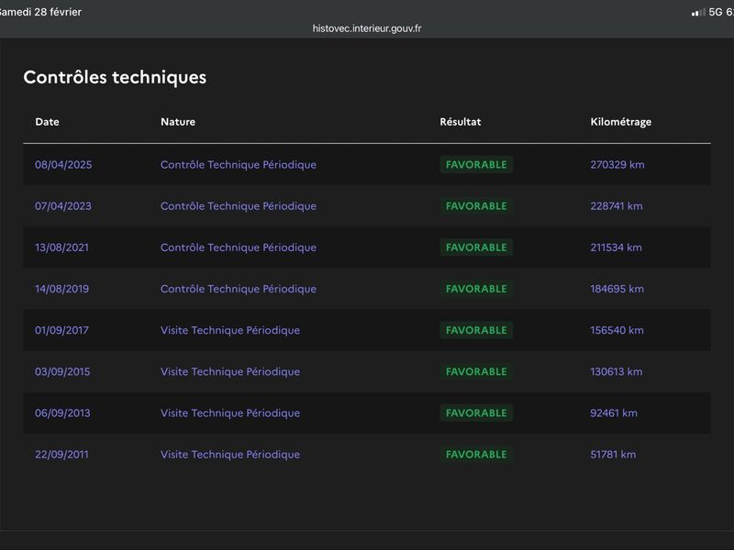Select the 51781 km mileage entry
The image size is (734, 550).
pyautogui.click(x=613, y=454)
